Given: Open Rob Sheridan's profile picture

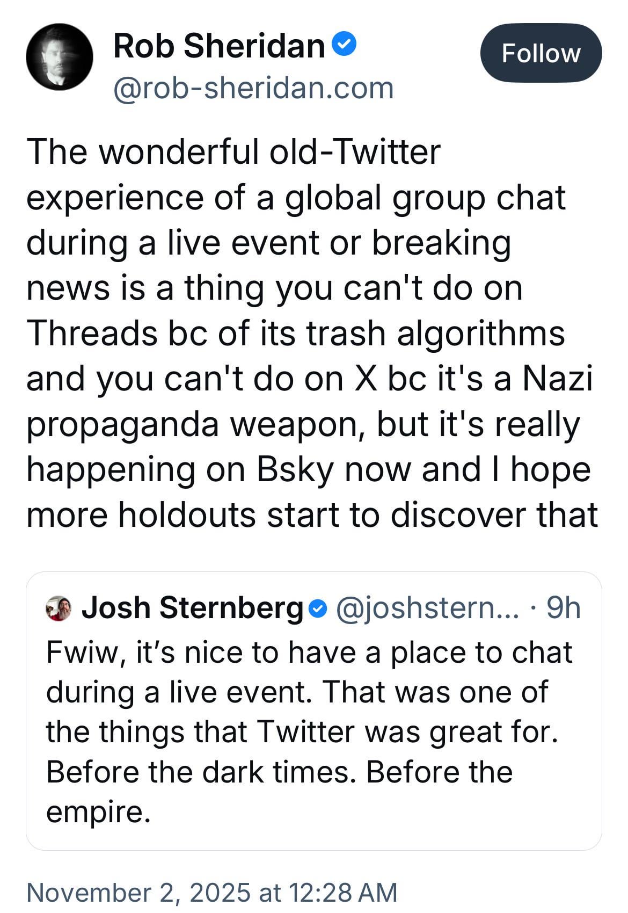Looking at the screenshot, I should [x=59, y=56].
